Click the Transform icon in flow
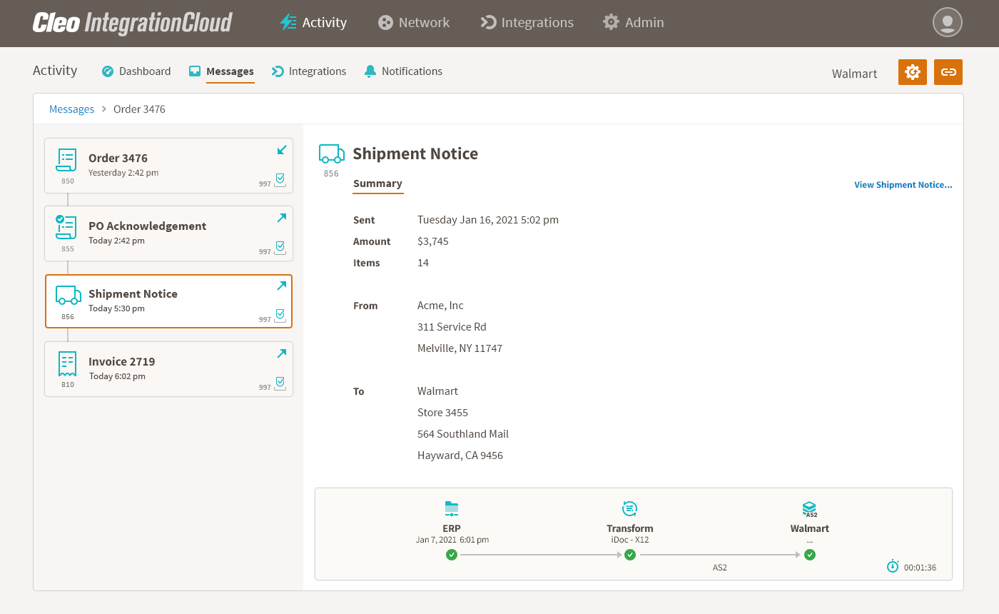999x614 pixels. tap(630, 509)
